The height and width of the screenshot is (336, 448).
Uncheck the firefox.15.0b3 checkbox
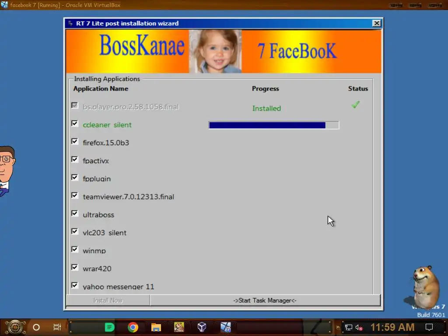click(x=74, y=141)
